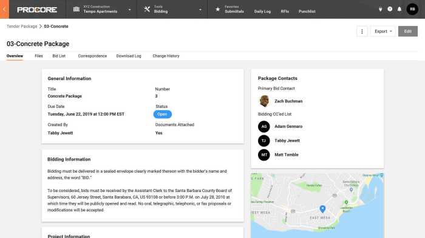
Task: Click the Edit button
Action: click(x=407, y=31)
